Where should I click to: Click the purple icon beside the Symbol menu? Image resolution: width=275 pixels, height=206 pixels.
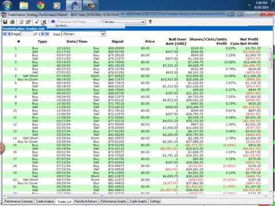(x=53, y=21)
